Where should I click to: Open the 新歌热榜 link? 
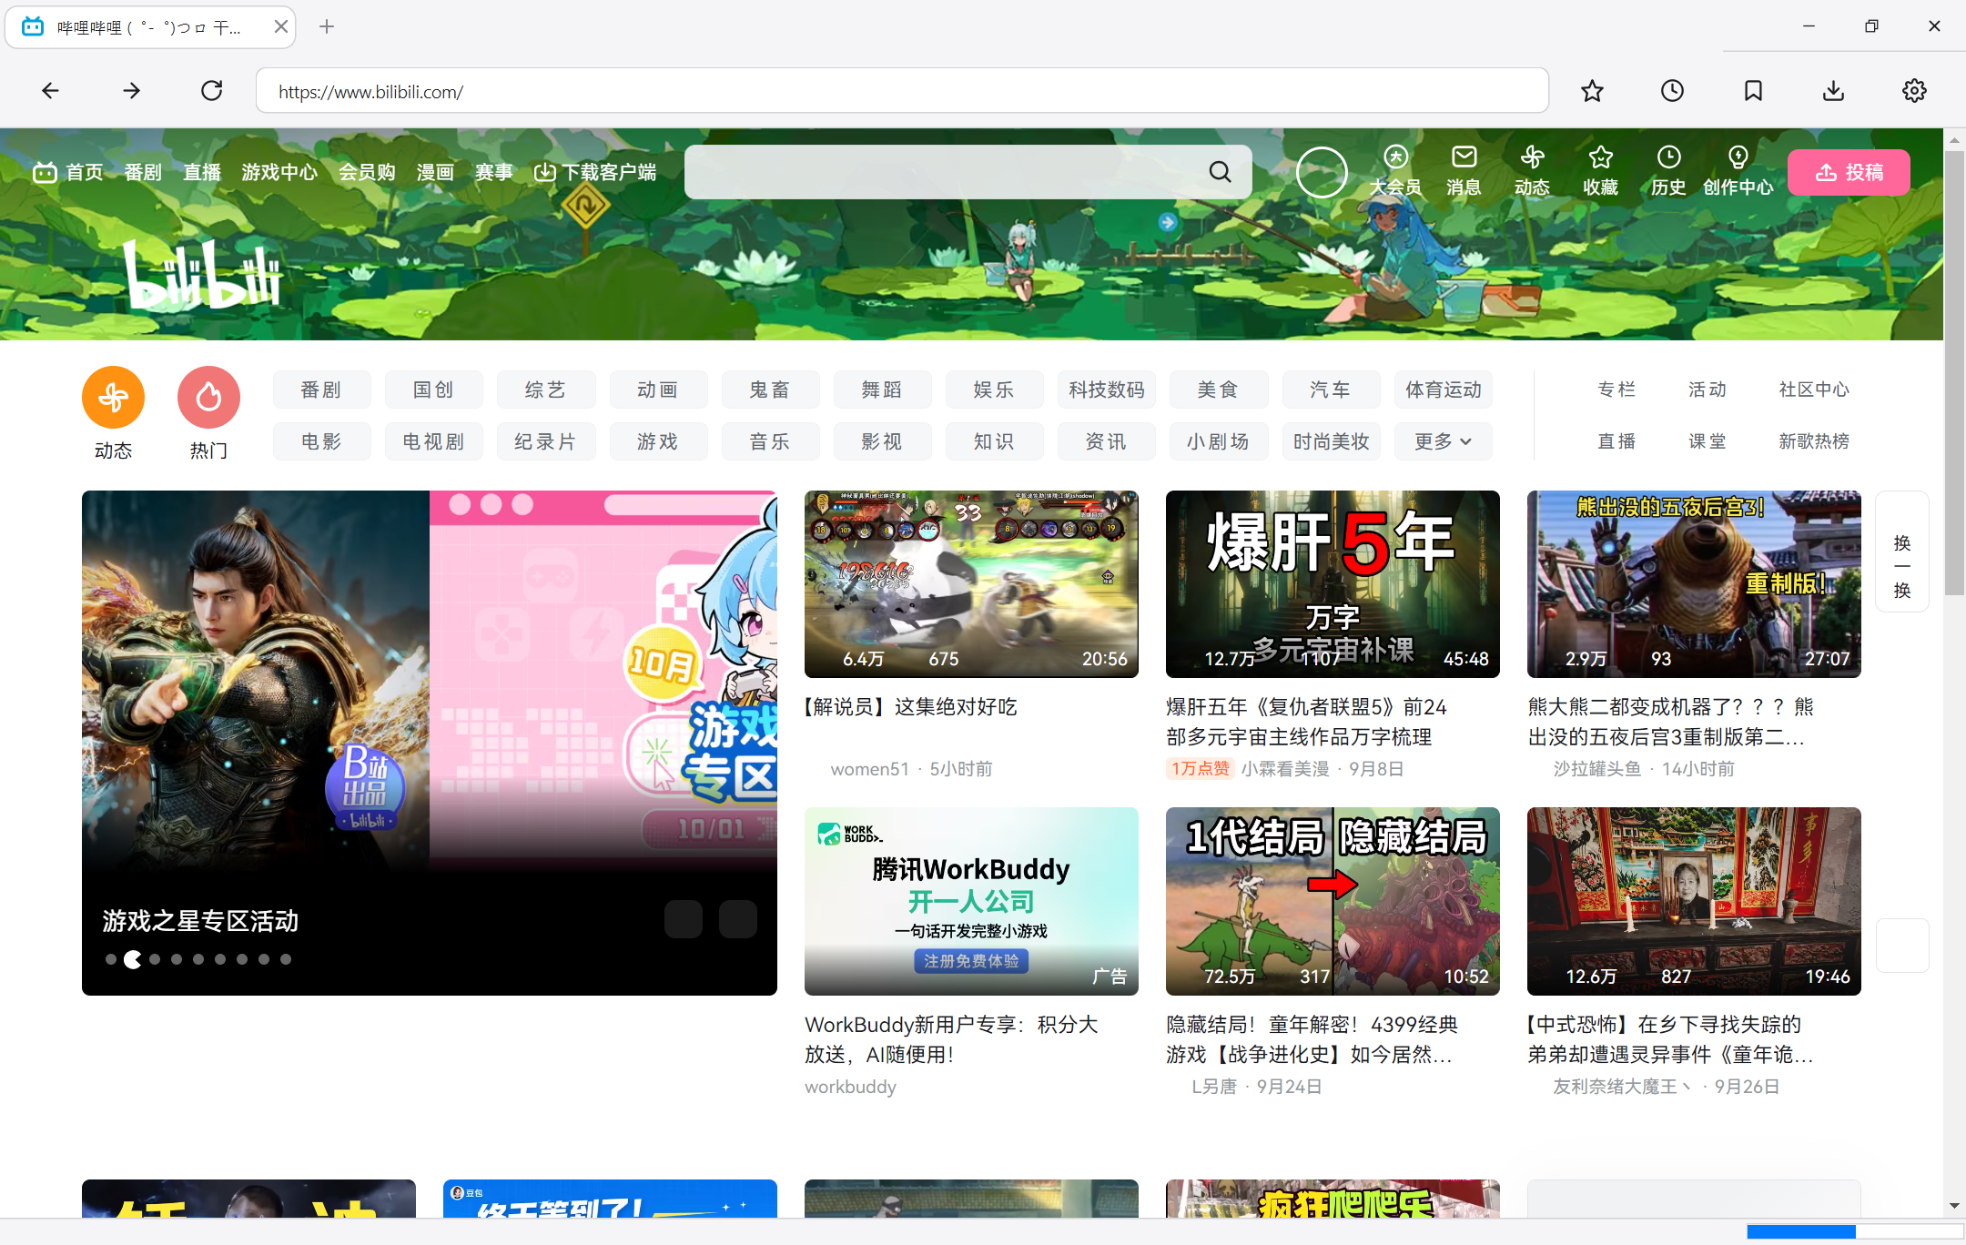1813,441
